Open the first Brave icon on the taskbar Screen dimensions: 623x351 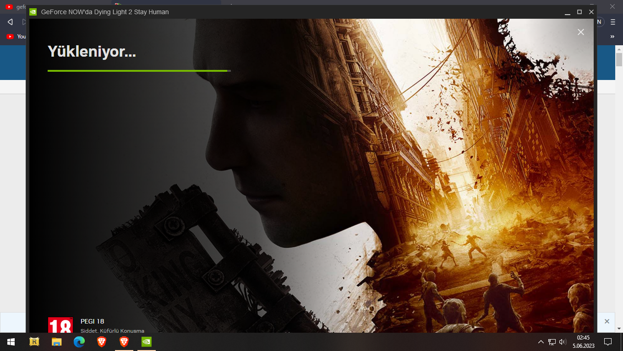[x=102, y=342]
